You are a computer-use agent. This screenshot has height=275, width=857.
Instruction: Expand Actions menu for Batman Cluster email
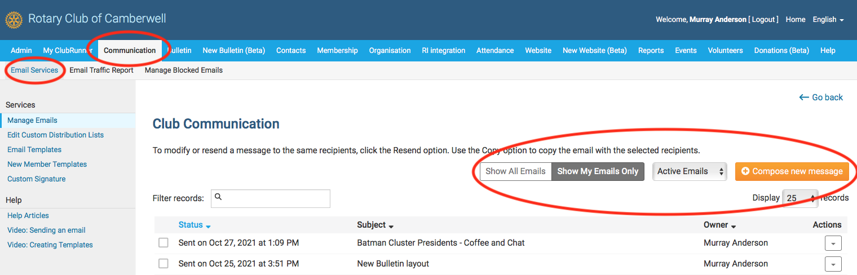coord(833,243)
